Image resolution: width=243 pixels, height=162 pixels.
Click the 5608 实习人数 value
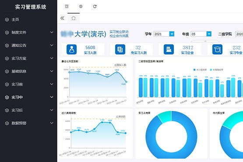pyautogui.click(x=90, y=48)
